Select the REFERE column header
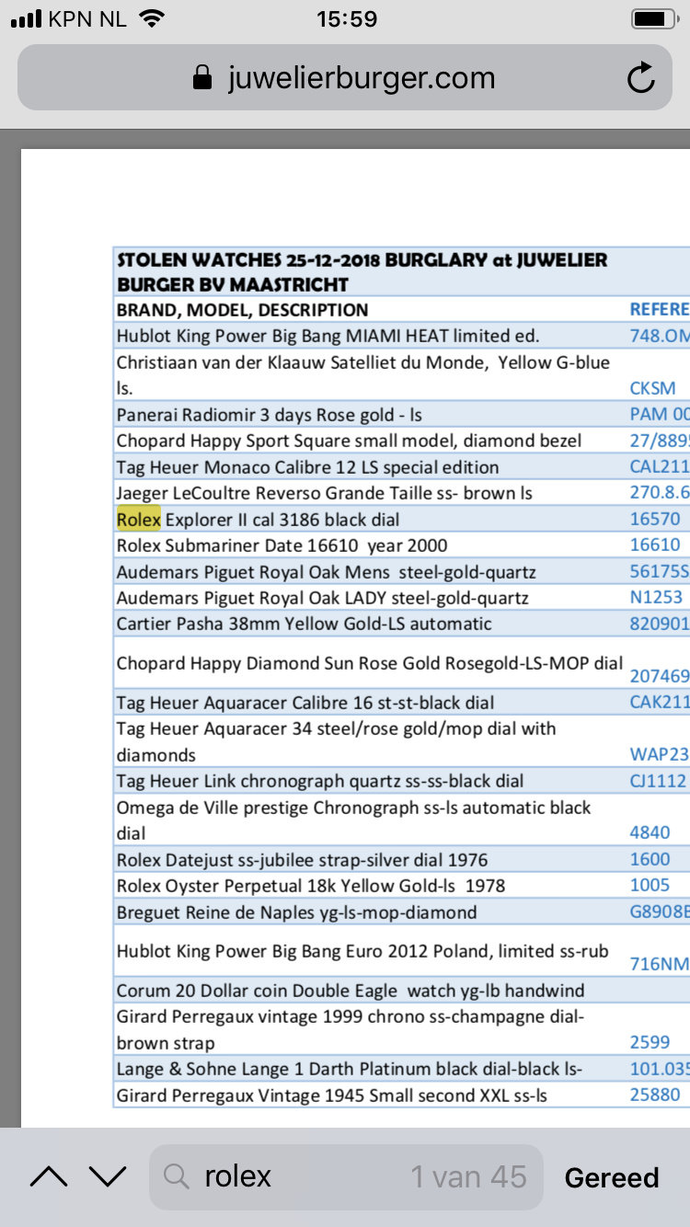Viewport: 690px width, 1227px height. pos(659,310)
